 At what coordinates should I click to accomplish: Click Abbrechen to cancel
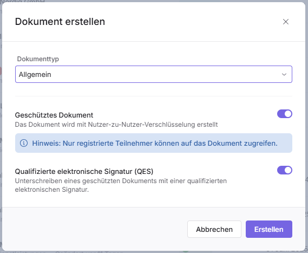point(214,229)
